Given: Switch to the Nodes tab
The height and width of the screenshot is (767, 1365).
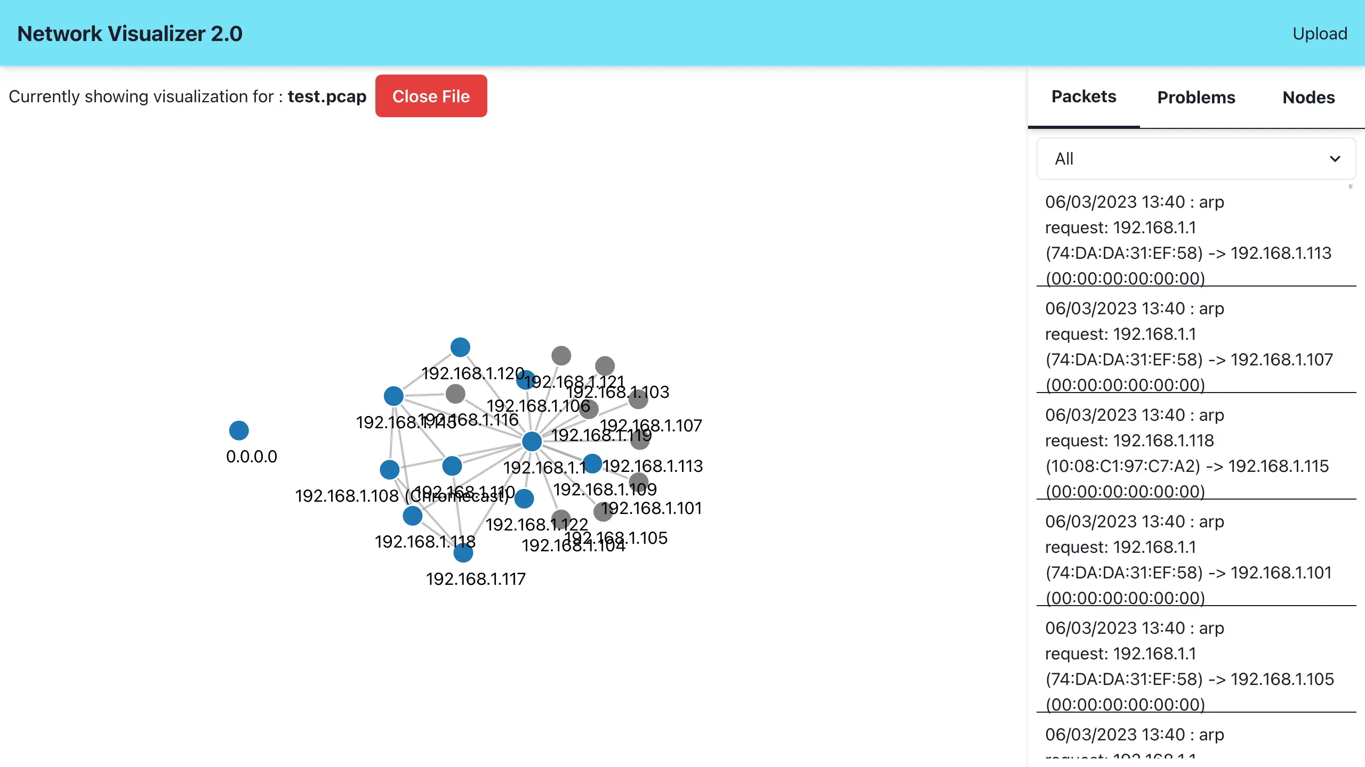Looking at the screenshot, I should click(x=1309, y=97).
